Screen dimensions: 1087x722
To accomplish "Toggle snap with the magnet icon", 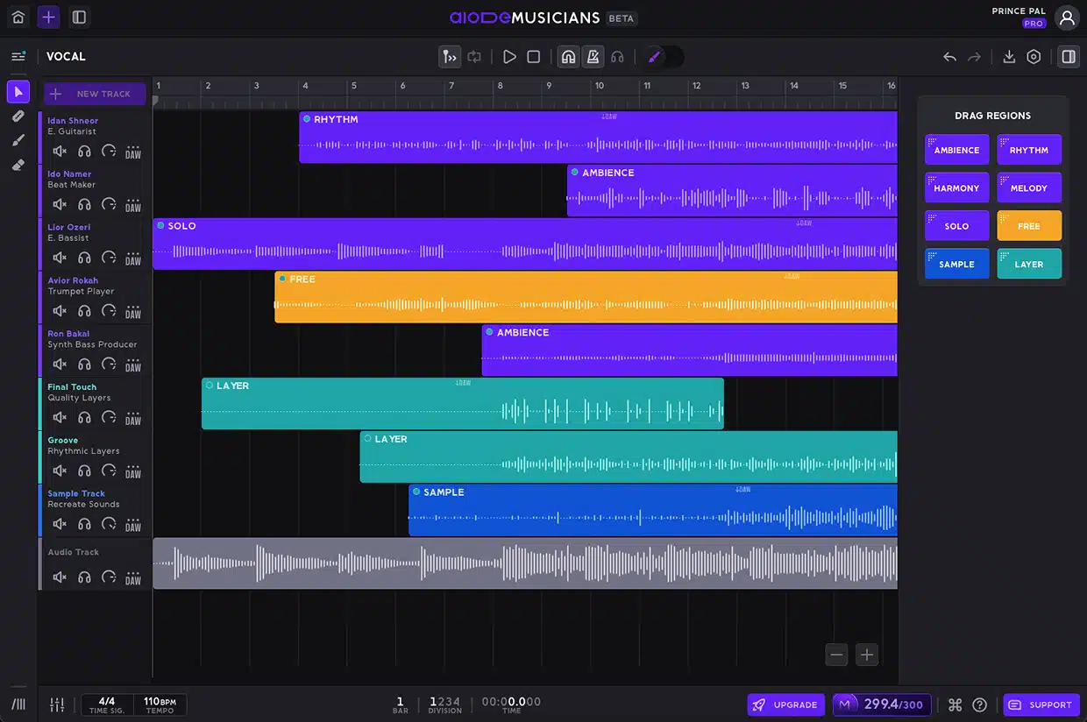I will tap(568, 56).
